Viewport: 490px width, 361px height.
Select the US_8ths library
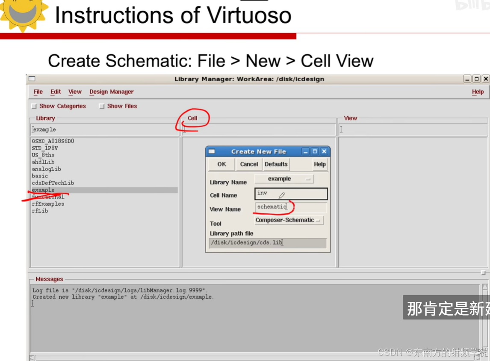pos(43,155)
